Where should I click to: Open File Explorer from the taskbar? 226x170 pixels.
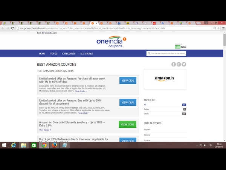tap(24, 145)
